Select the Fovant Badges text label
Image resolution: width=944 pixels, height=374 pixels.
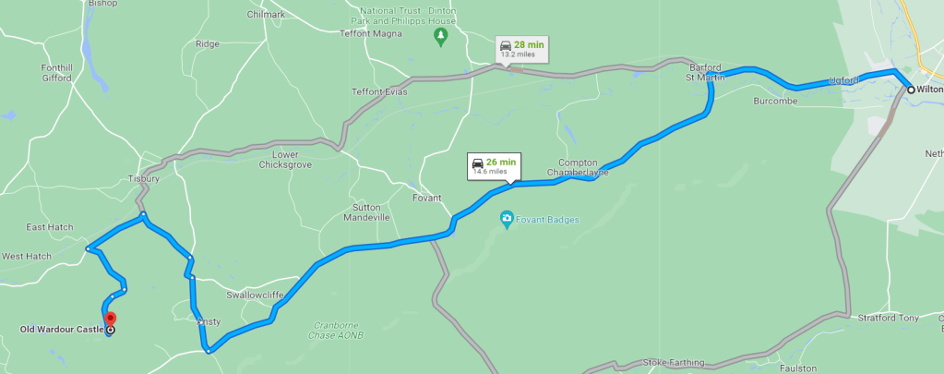point(547,220)
